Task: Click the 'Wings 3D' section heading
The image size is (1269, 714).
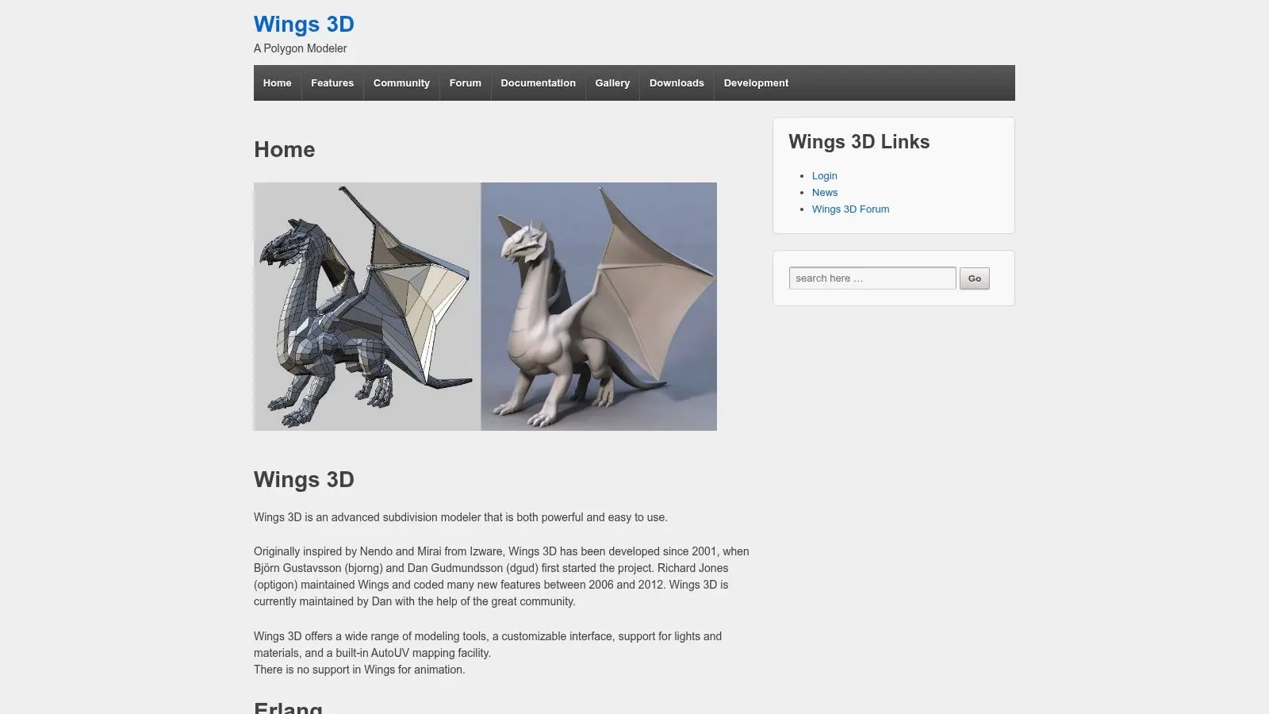Action: click(x=304, y=480)
